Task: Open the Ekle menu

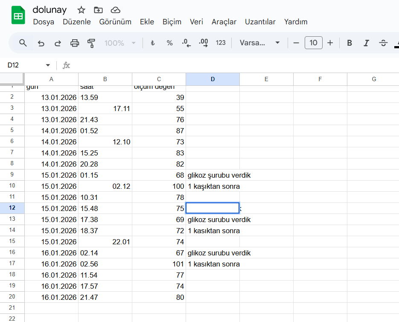Action: click(x=147, y=22)
